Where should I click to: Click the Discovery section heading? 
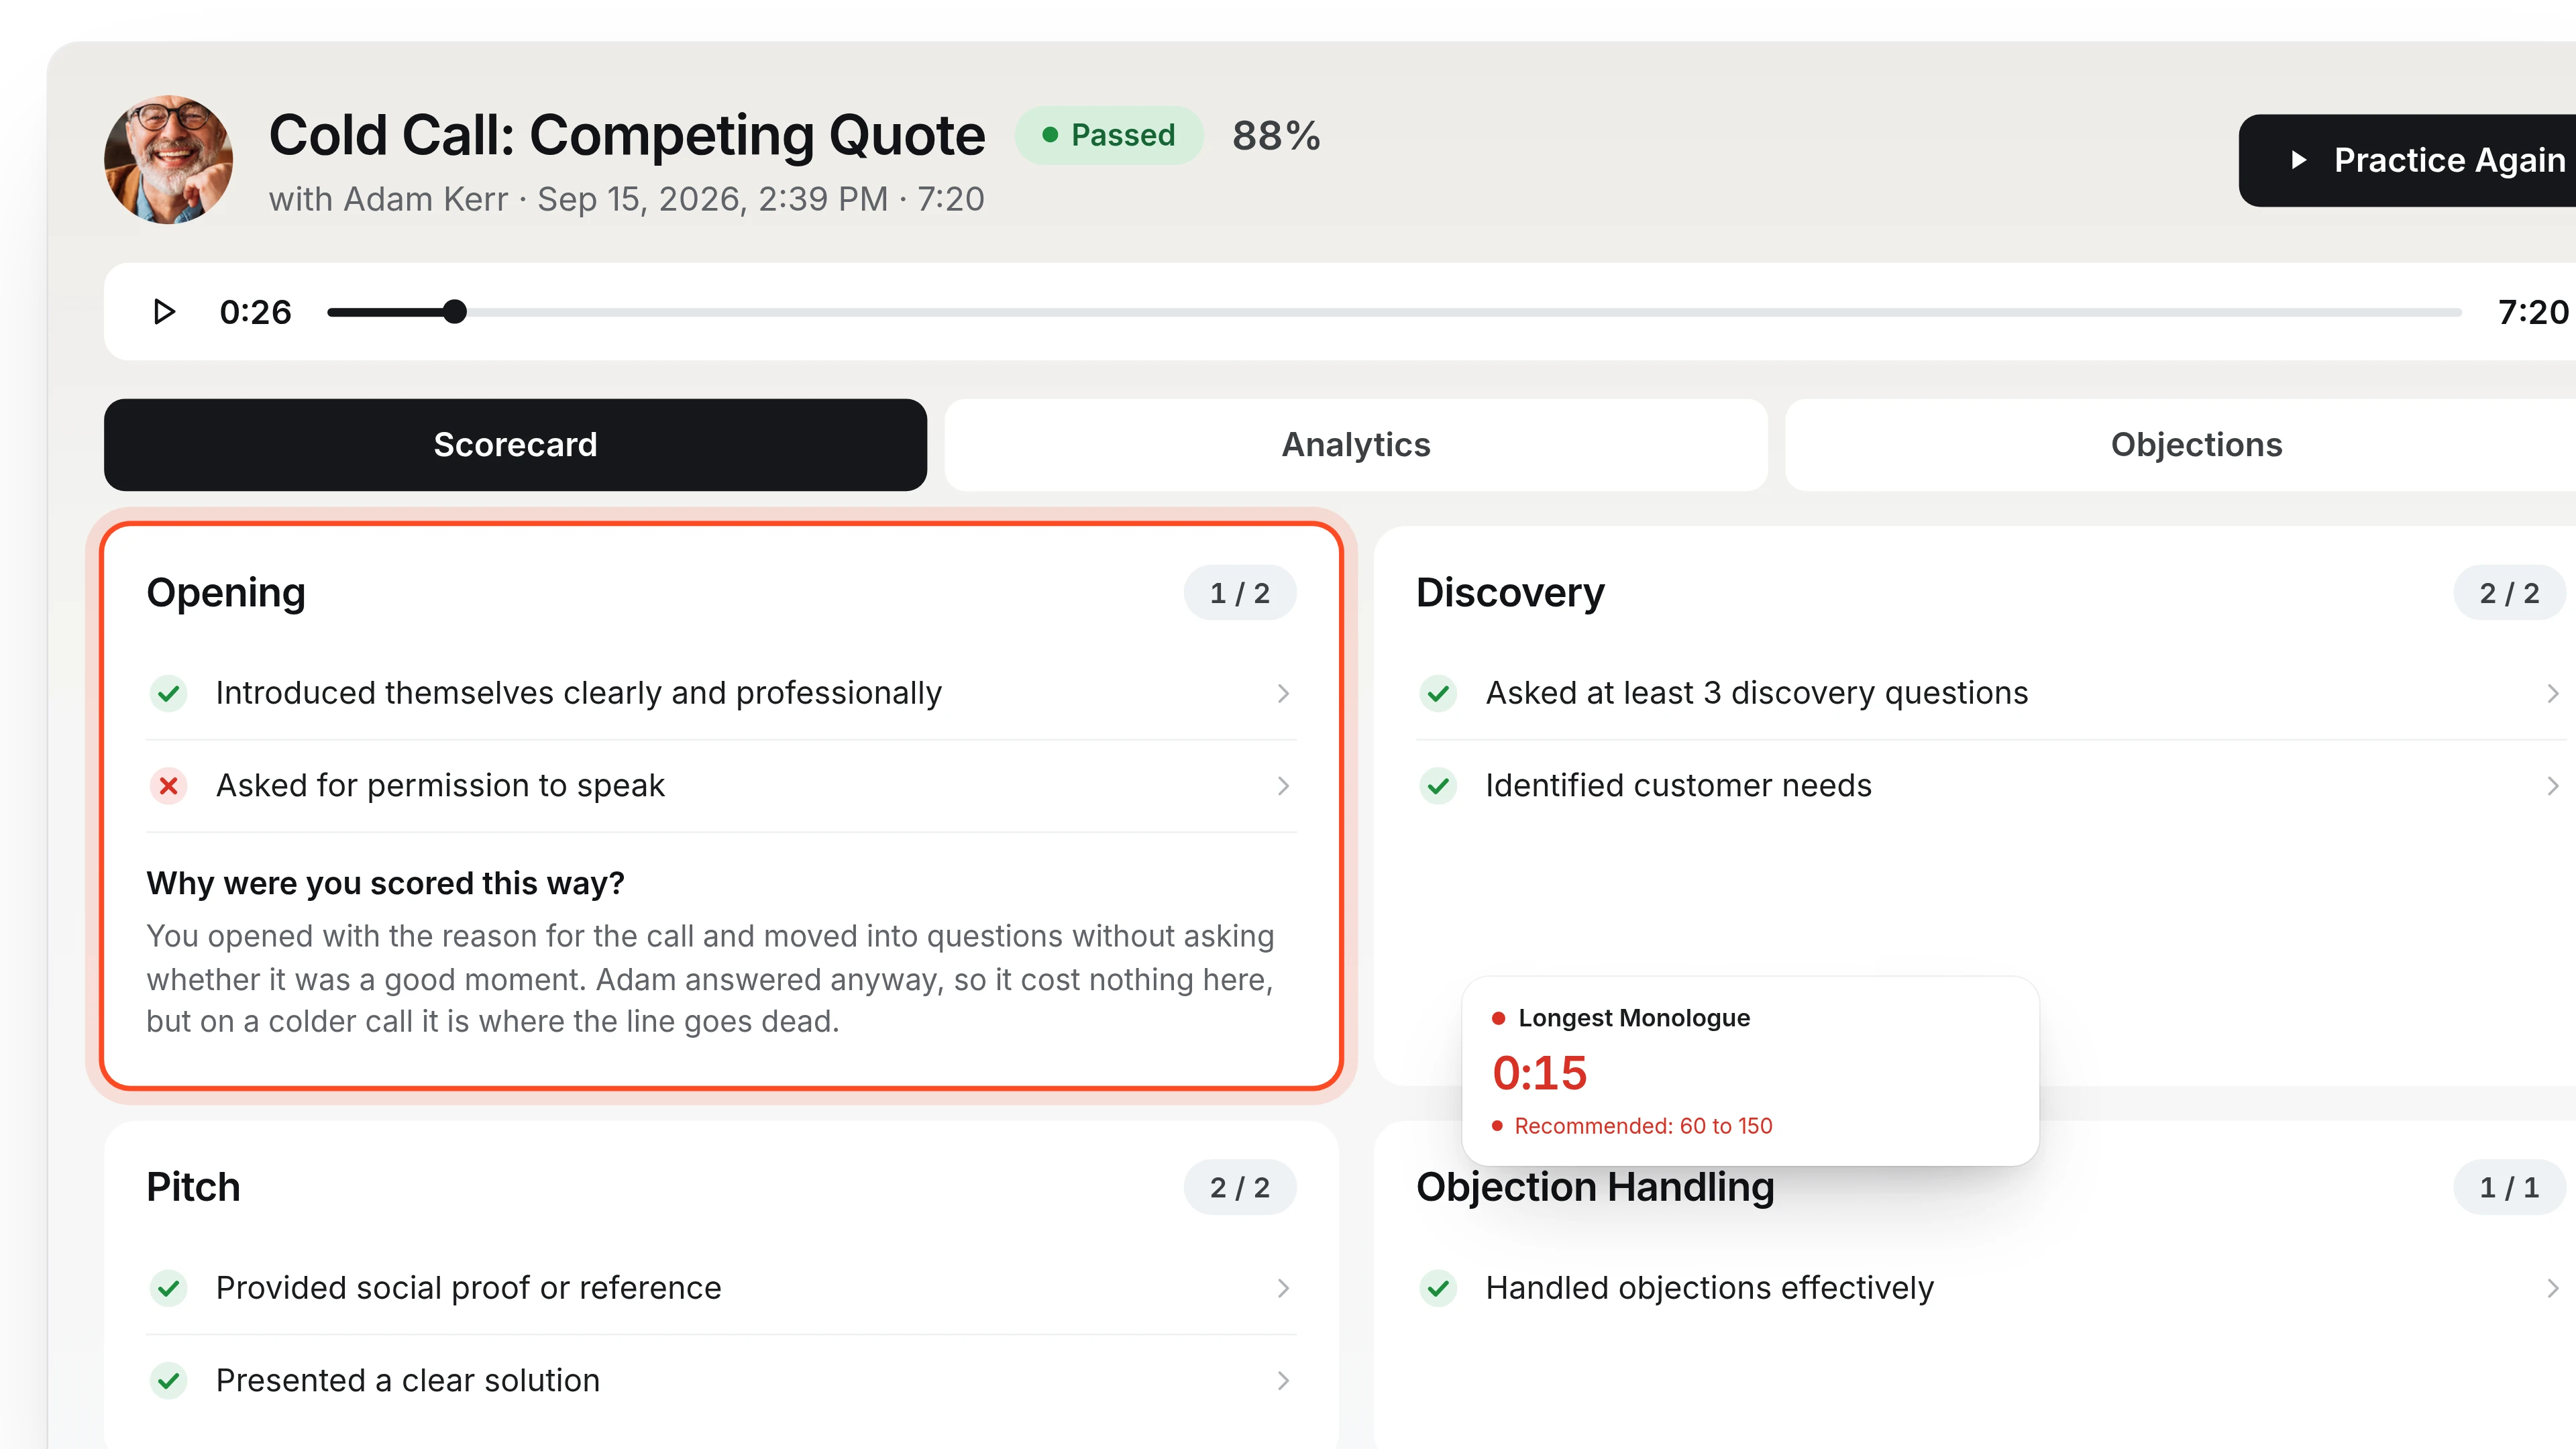[x=1510, y=593]
